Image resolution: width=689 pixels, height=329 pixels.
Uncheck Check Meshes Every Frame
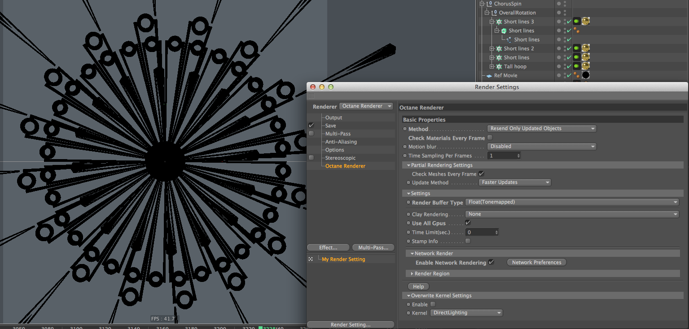pos(482,173)
